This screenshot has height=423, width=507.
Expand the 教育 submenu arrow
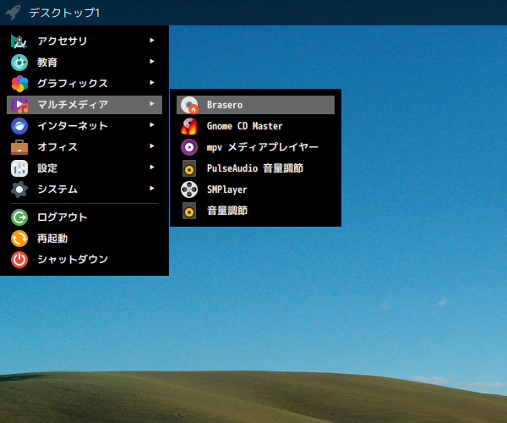click(152, 61)
